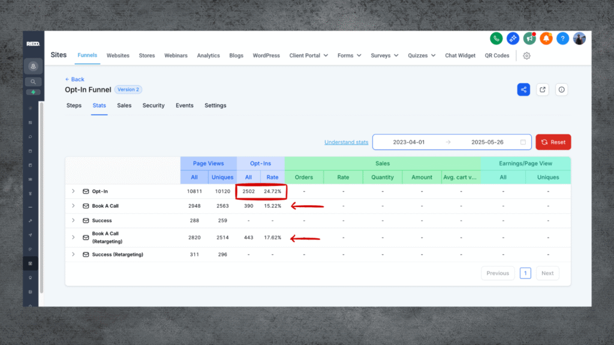Click the info circle icon beside share
Screen dimensions: 614x345
click(561, 89)
